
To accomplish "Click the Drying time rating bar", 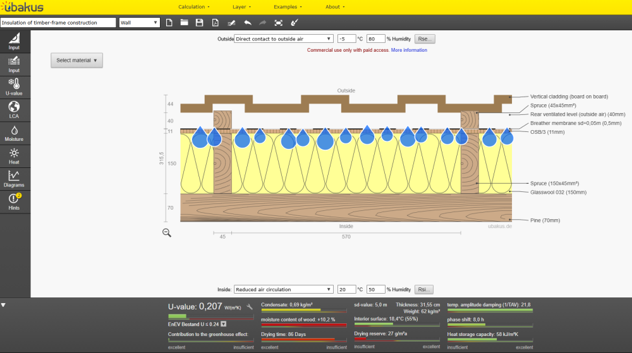I will 304,340.
